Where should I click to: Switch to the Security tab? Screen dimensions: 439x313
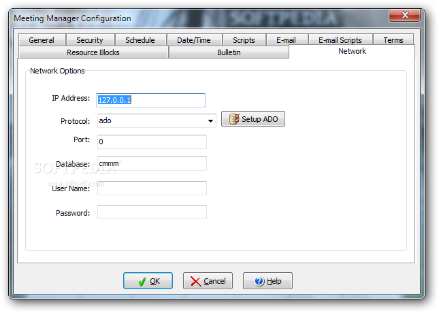(90, 40)
